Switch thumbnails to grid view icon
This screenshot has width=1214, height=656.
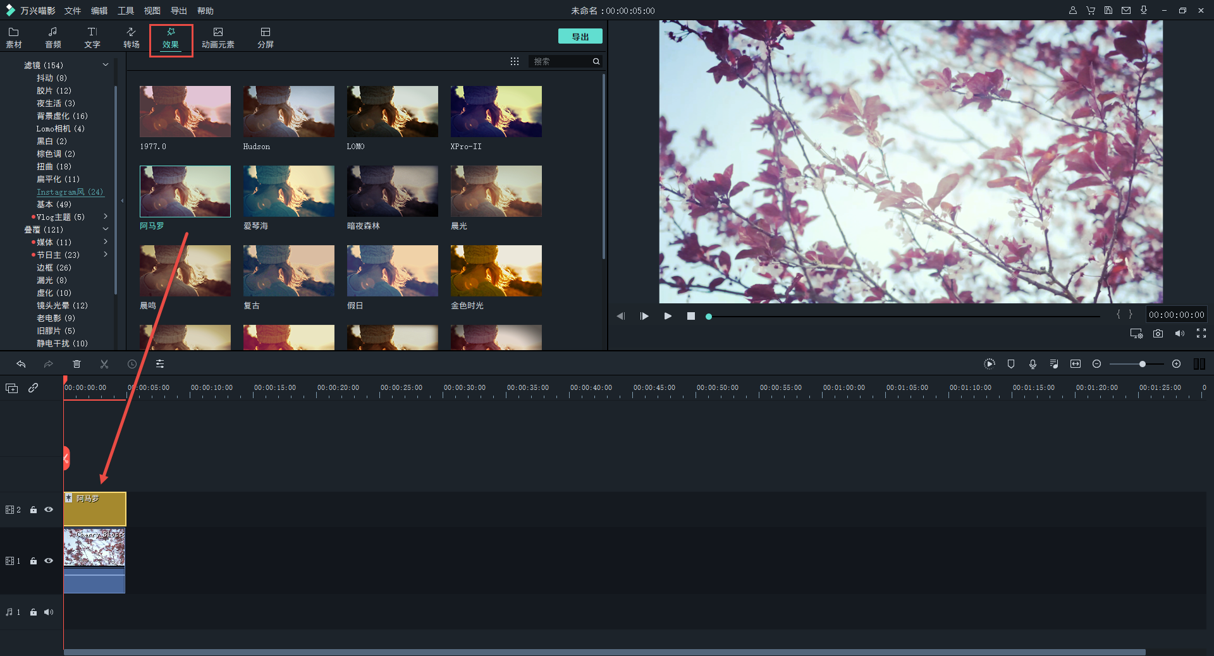515,61
